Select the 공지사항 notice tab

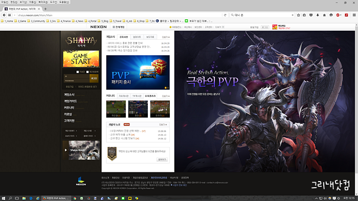[124, 37]
